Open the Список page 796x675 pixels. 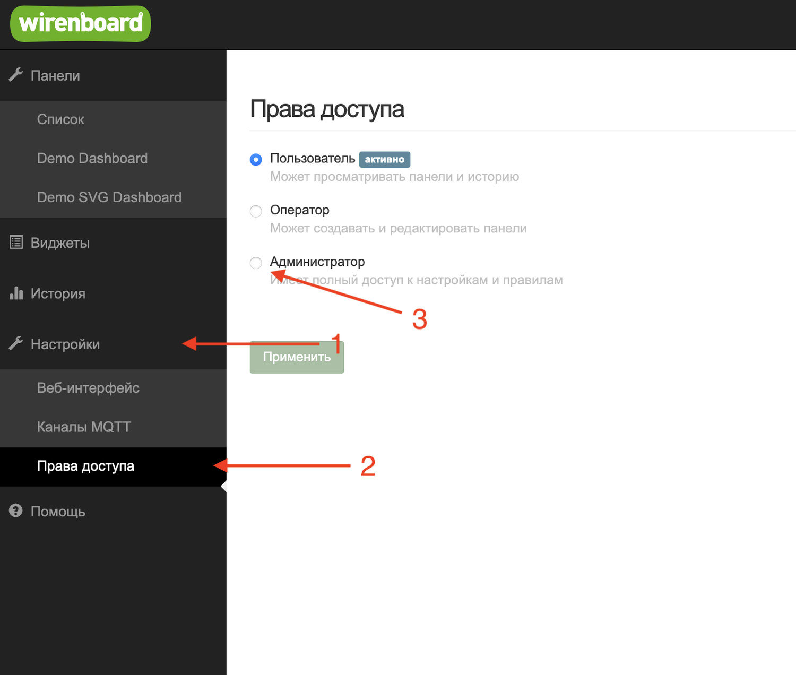point(60,119)
